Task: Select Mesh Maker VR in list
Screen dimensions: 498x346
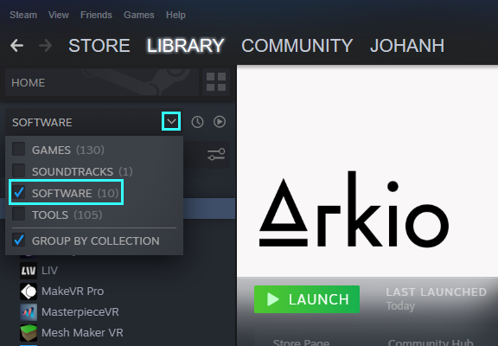Action: click(82, 333)
